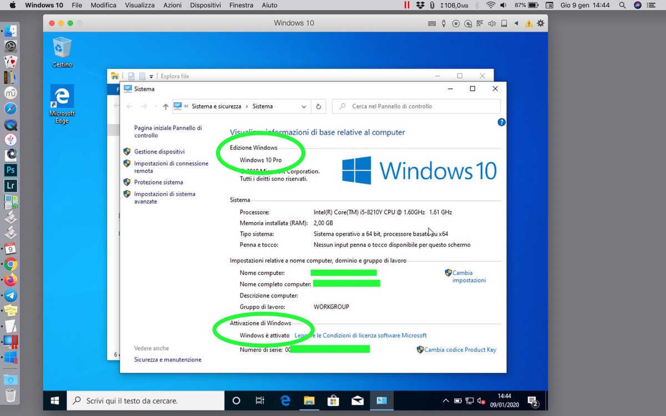Open Gestione dispositivi in the left pane
666x416 pixels.
pyautogui.click(x=159, y=151)
